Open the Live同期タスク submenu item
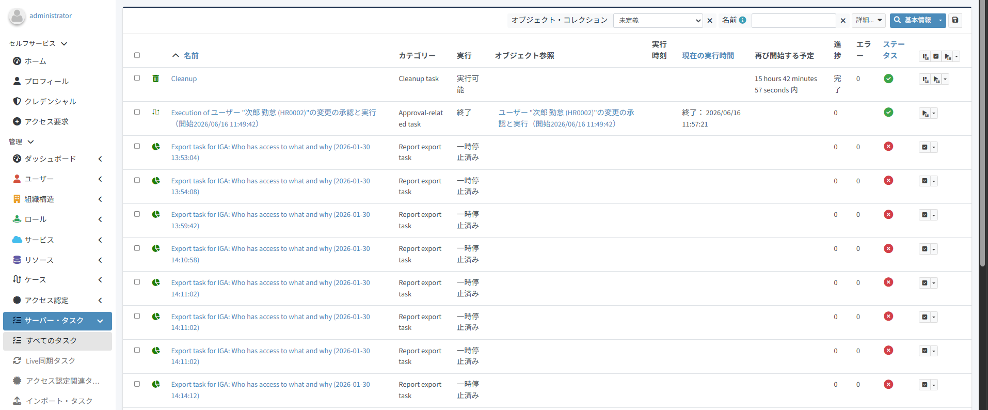This screenshot has width=988, height=410. pyautogui.click(x=57, y=360)
